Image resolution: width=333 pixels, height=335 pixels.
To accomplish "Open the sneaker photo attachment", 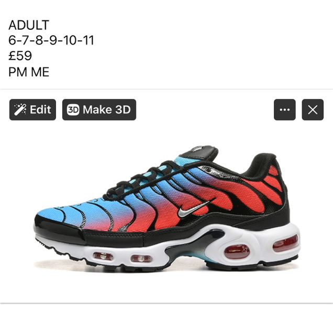I will pos(167,208).
